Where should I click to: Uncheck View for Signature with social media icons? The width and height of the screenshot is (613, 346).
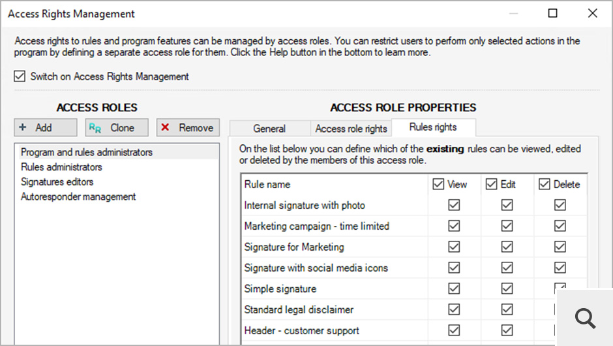[x=454, y=268]
